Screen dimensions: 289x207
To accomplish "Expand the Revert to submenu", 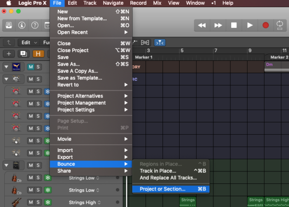I will pyautogui.click(x=91, y=85).
